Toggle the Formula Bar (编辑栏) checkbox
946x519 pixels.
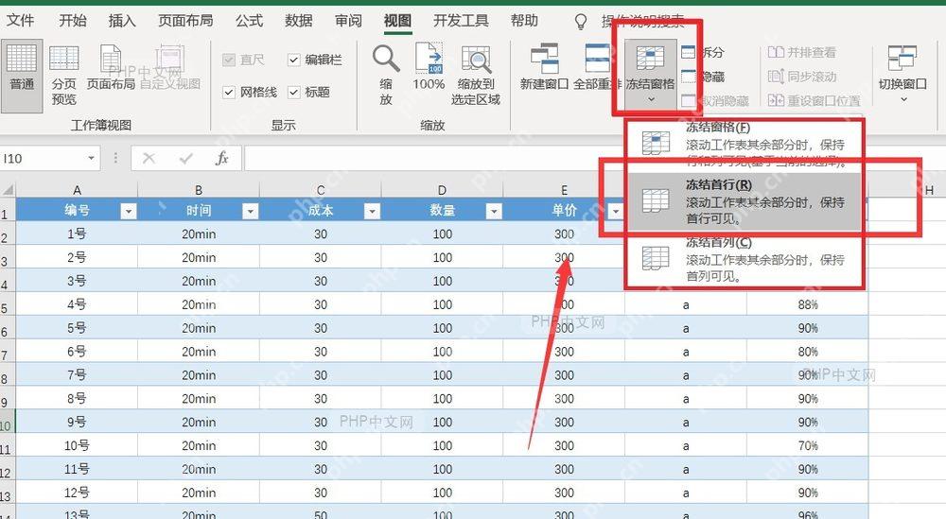pyautogui.click(x=294, y=60)
